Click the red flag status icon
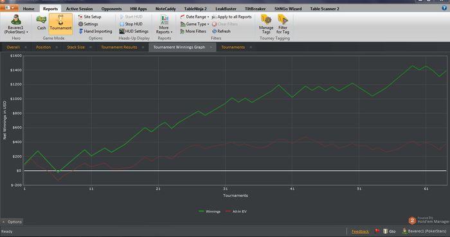 [377, 231]
